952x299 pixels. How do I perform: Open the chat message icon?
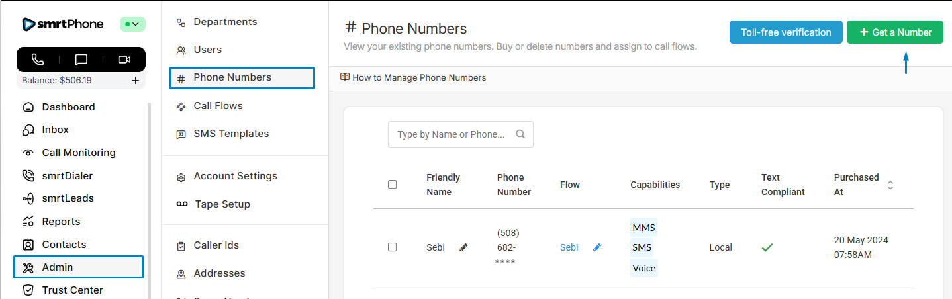coord(81,60)
